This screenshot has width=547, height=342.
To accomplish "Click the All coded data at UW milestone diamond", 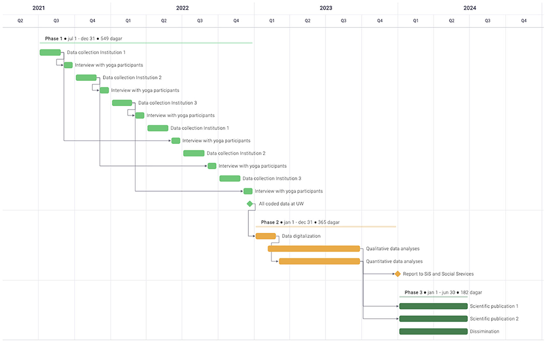I will 250,204.
